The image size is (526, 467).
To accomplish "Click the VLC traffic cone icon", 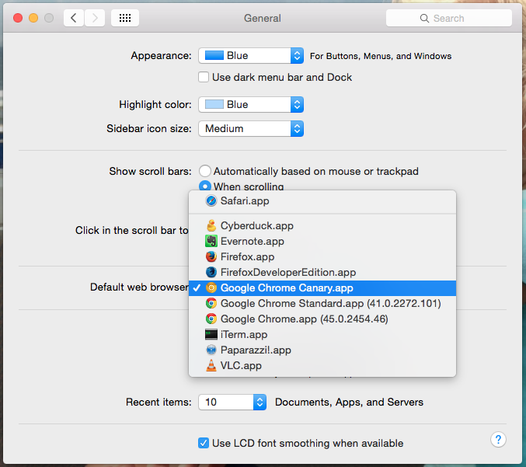I will click(x=211, y=365).
